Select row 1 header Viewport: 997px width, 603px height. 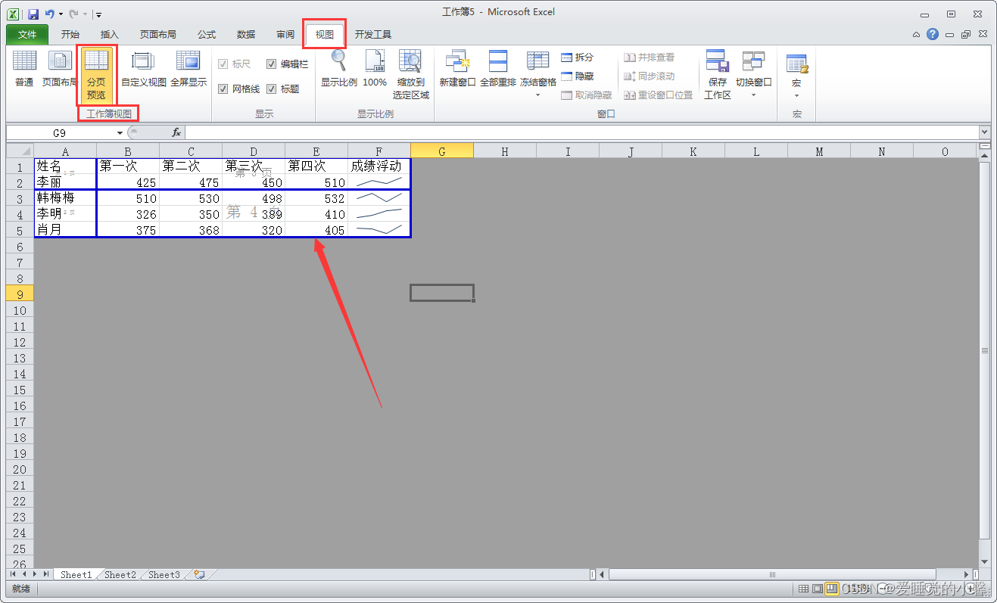click(20, 166)
